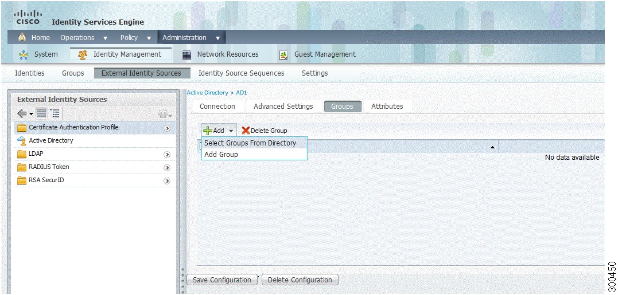This screenshot has height=295, width=618.
Task: Click the Network Resources rack icon
Action: click(x=187, y=54)
